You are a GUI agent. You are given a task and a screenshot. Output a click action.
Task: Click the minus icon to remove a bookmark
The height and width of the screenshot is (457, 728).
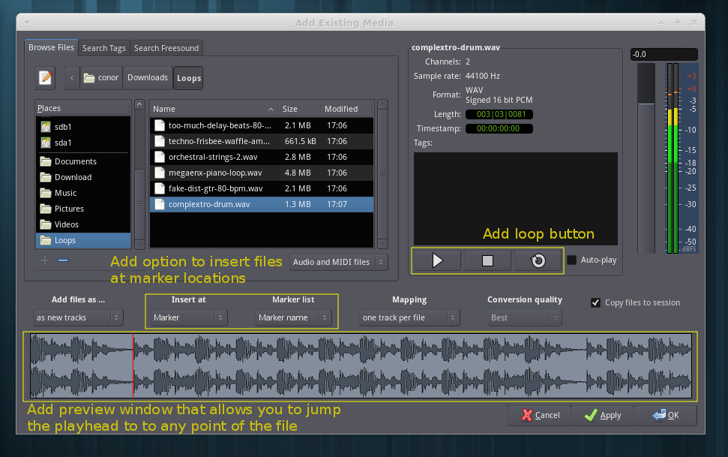tap(63, 260)
